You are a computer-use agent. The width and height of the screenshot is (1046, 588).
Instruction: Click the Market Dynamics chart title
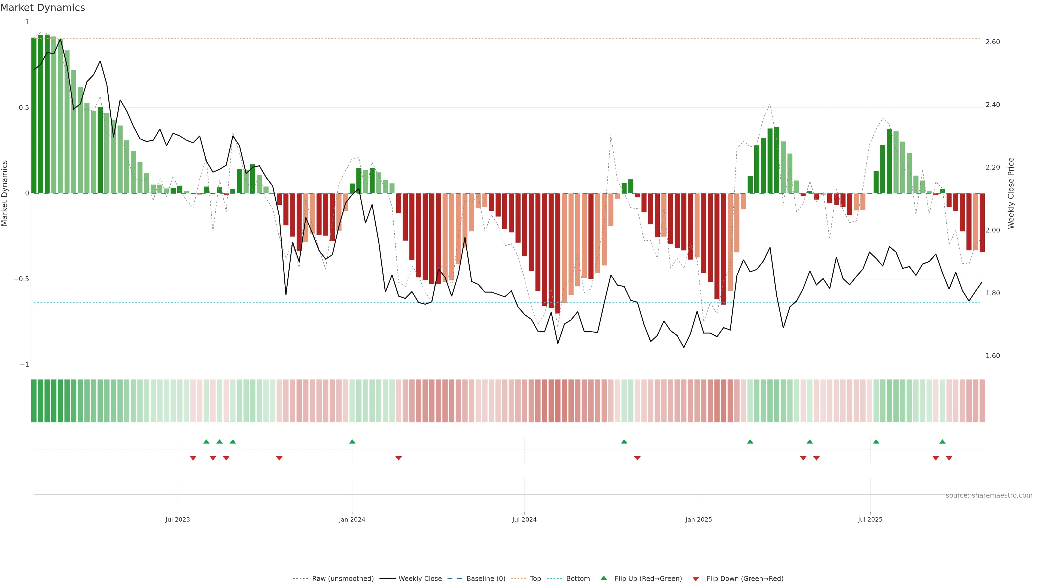(x=43, y=8)
